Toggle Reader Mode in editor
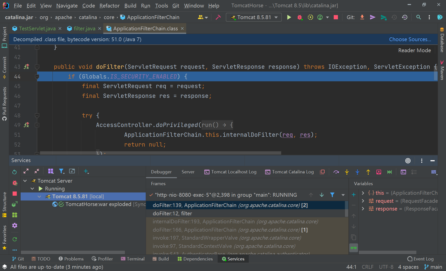The height and width of the screenshot is (271, 446). [414, 50]
